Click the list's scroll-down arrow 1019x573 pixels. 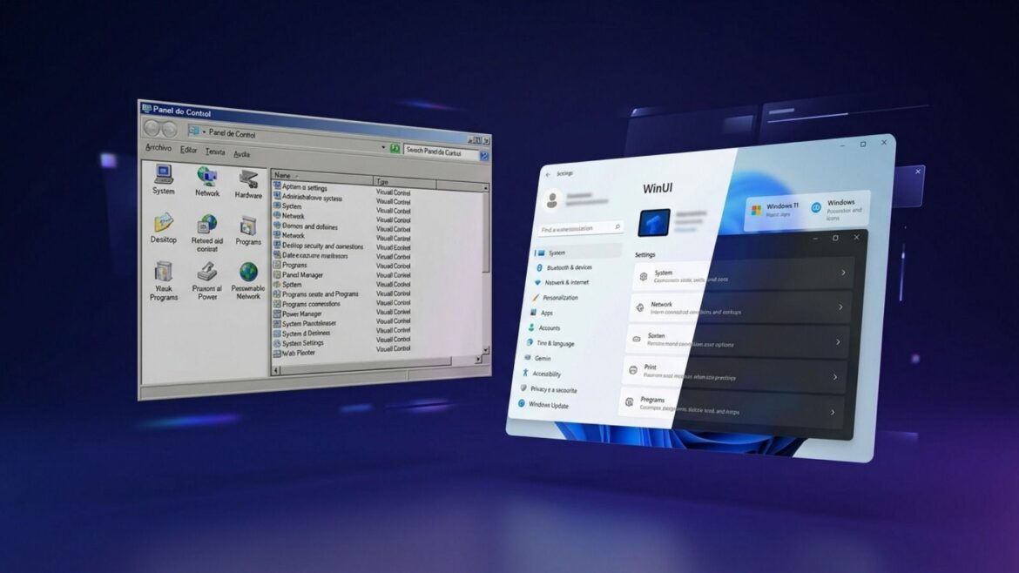(485, 350)
